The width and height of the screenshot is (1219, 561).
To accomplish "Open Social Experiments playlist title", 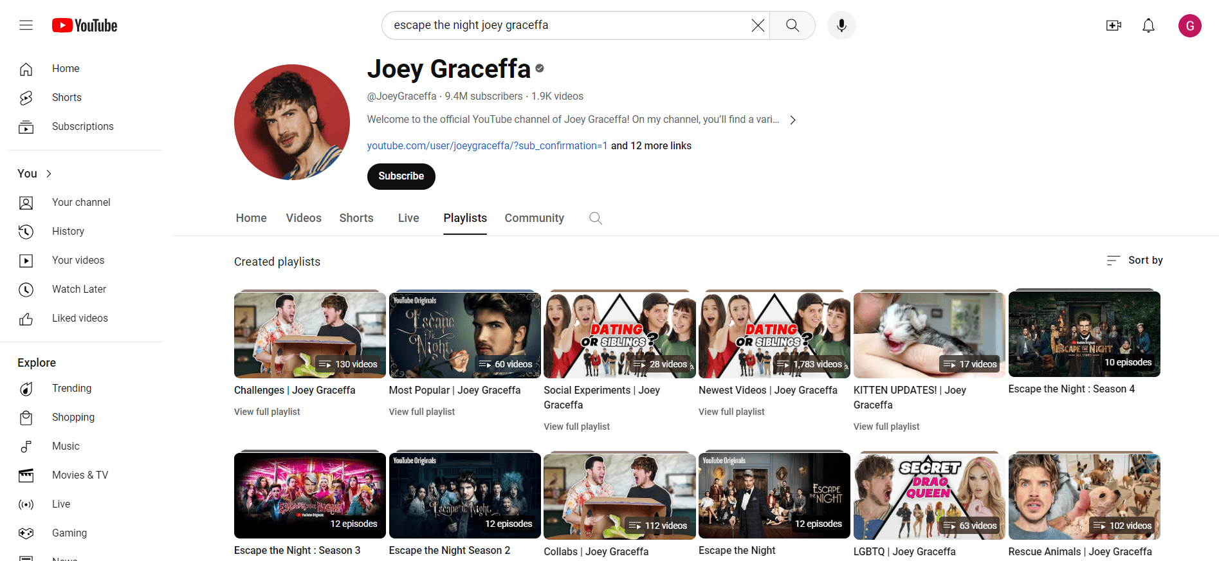I will [x=601, y=398].
